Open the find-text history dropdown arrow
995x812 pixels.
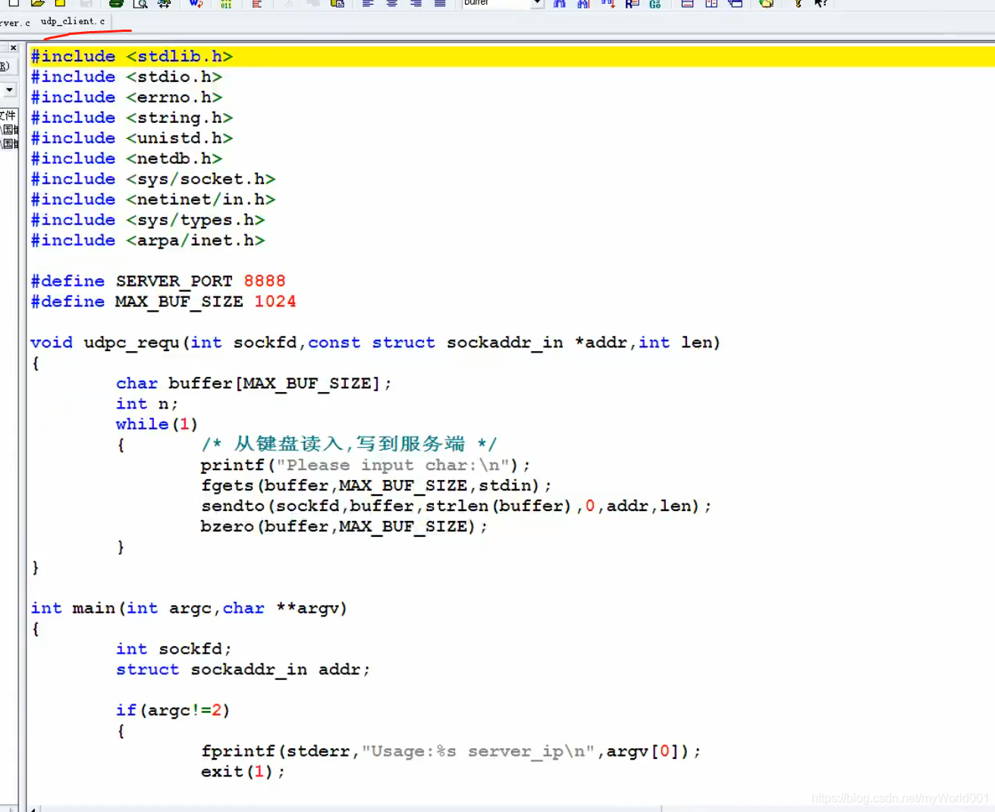coord(537,4)
